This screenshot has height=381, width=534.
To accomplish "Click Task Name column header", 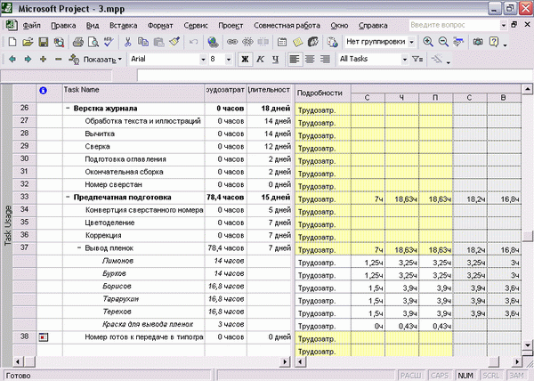I will pos(133,93).
